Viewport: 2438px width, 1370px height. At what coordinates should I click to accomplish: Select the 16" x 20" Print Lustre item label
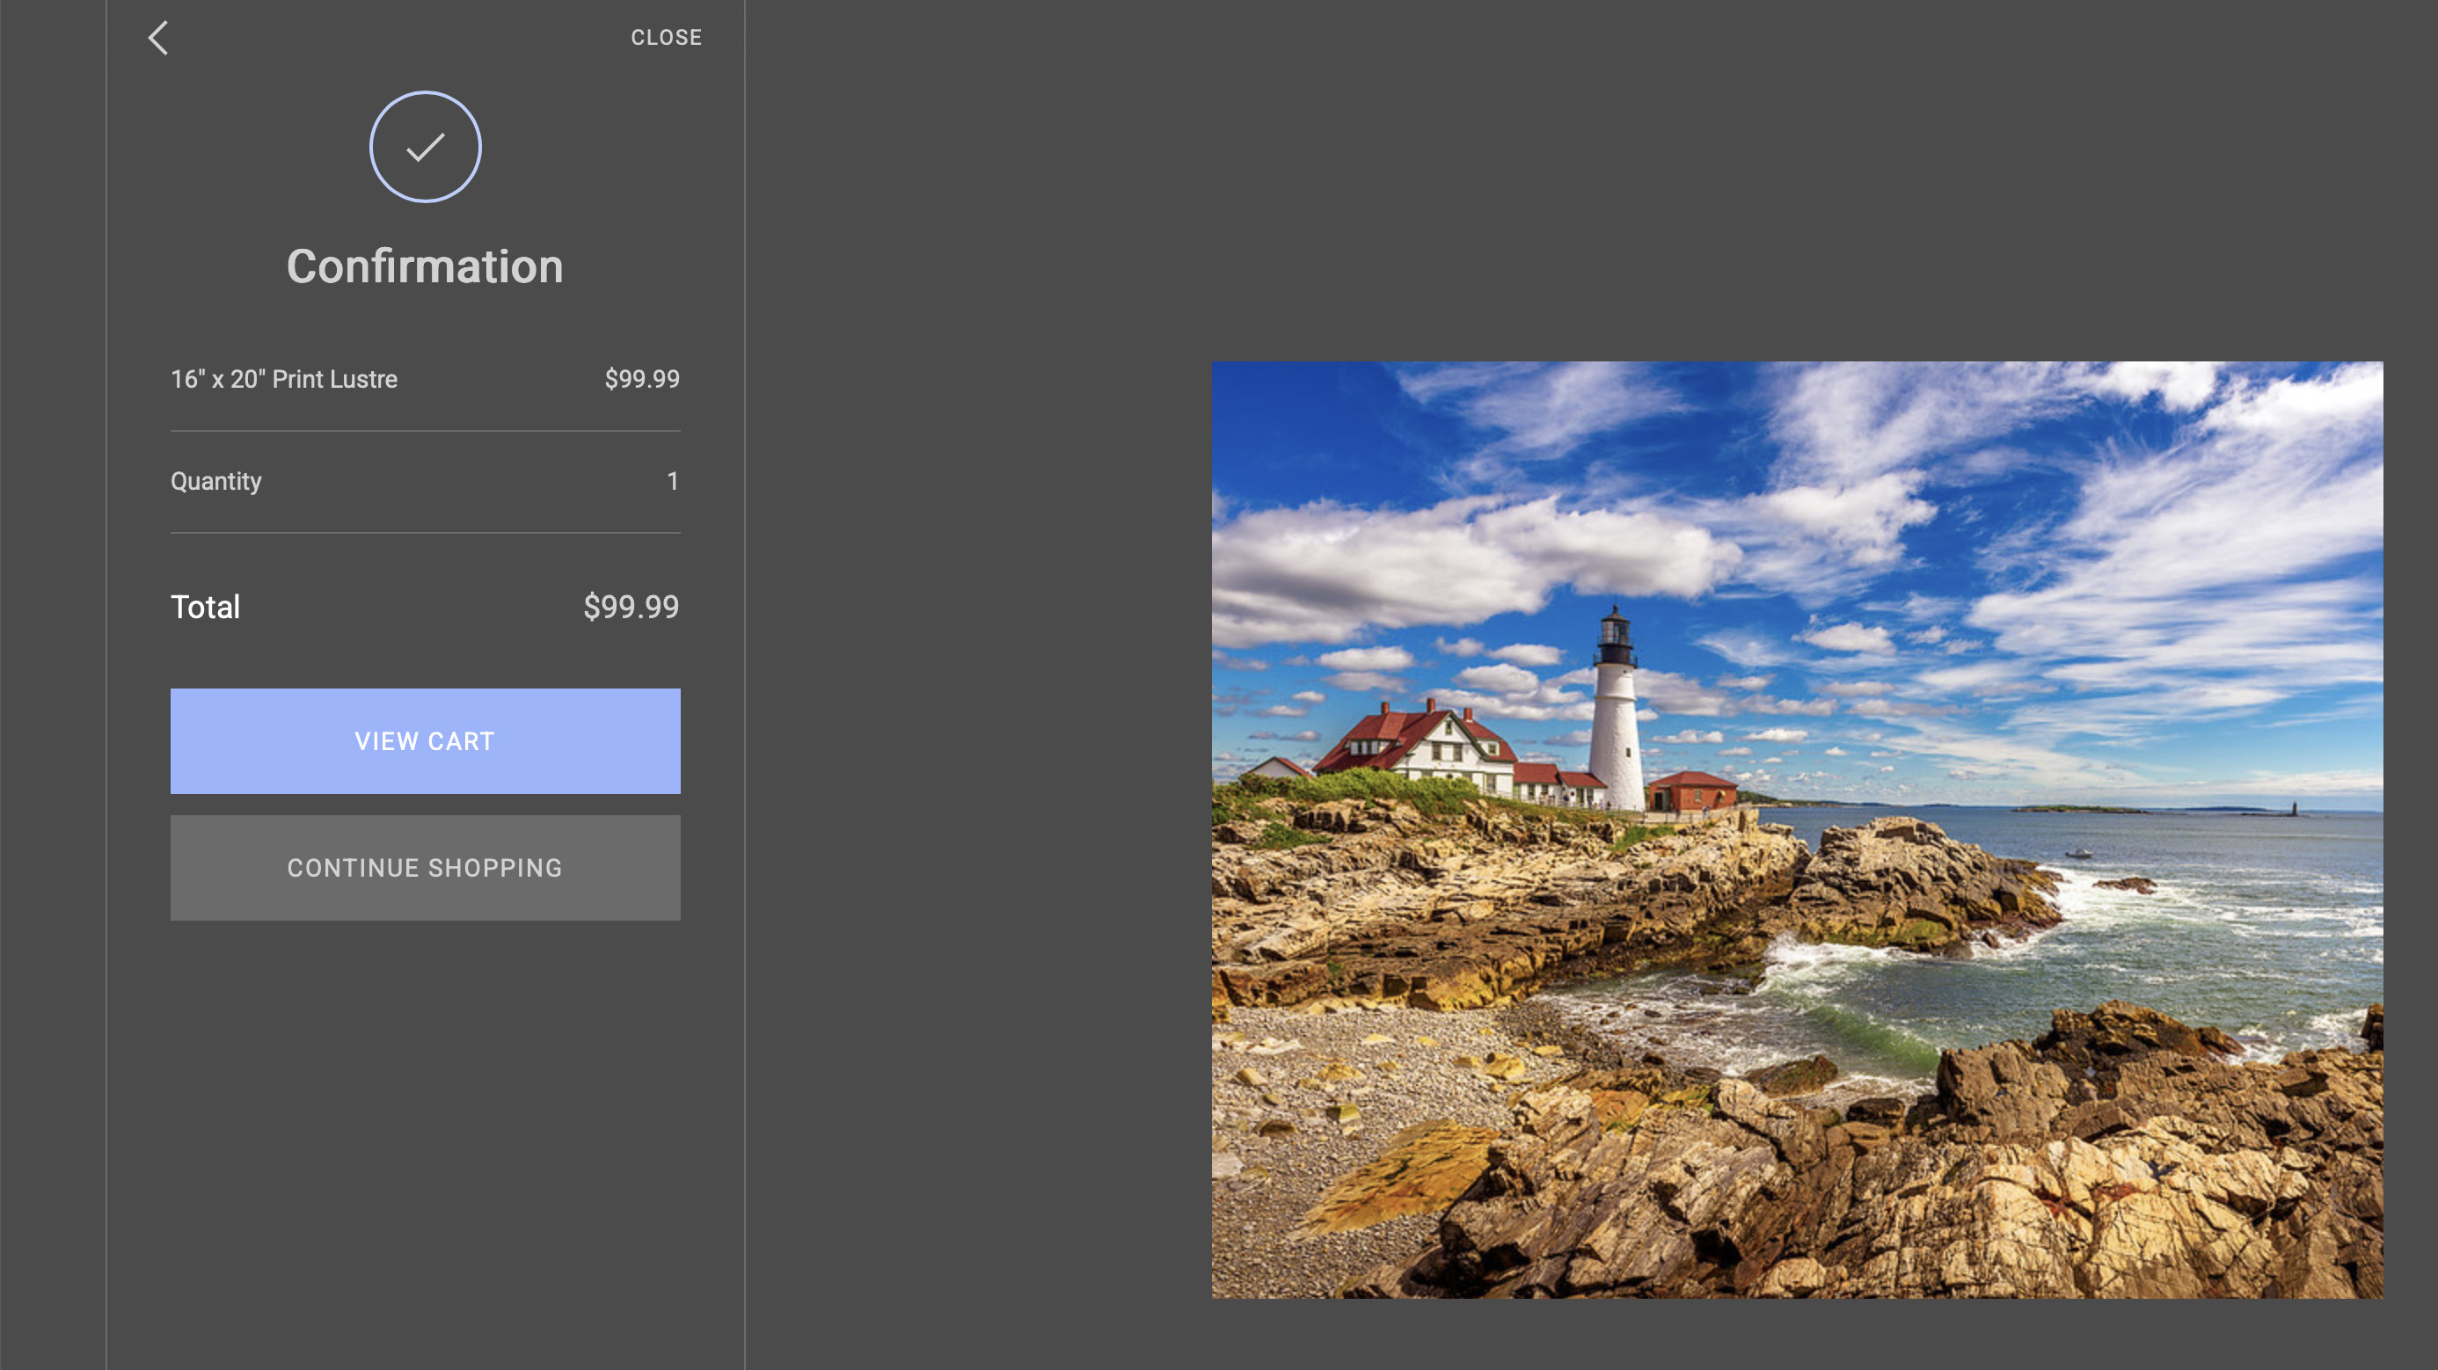pos(284,379)
